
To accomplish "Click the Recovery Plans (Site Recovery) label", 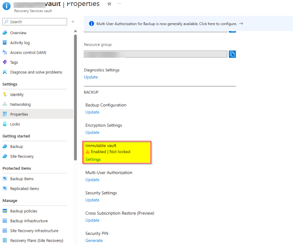I will click(37, 240).
